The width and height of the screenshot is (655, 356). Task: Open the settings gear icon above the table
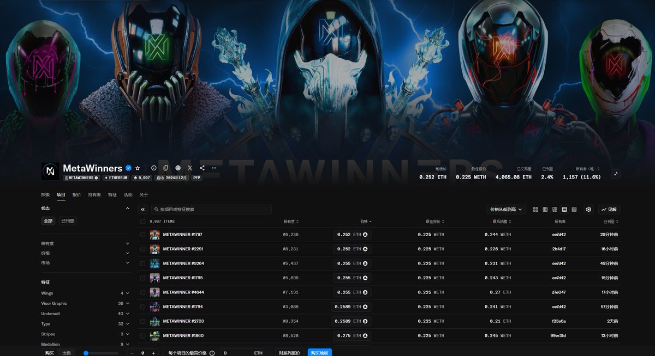tap(588, 209)
